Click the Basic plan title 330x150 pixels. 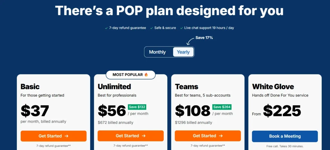[x=30, y=87]
